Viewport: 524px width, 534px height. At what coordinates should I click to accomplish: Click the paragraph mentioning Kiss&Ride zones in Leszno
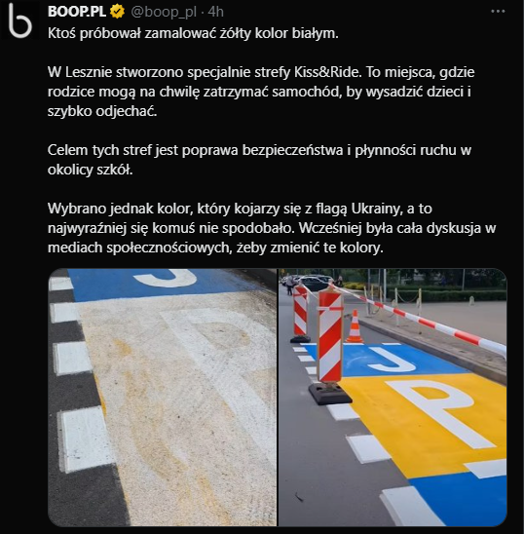(x=261, y=92)
